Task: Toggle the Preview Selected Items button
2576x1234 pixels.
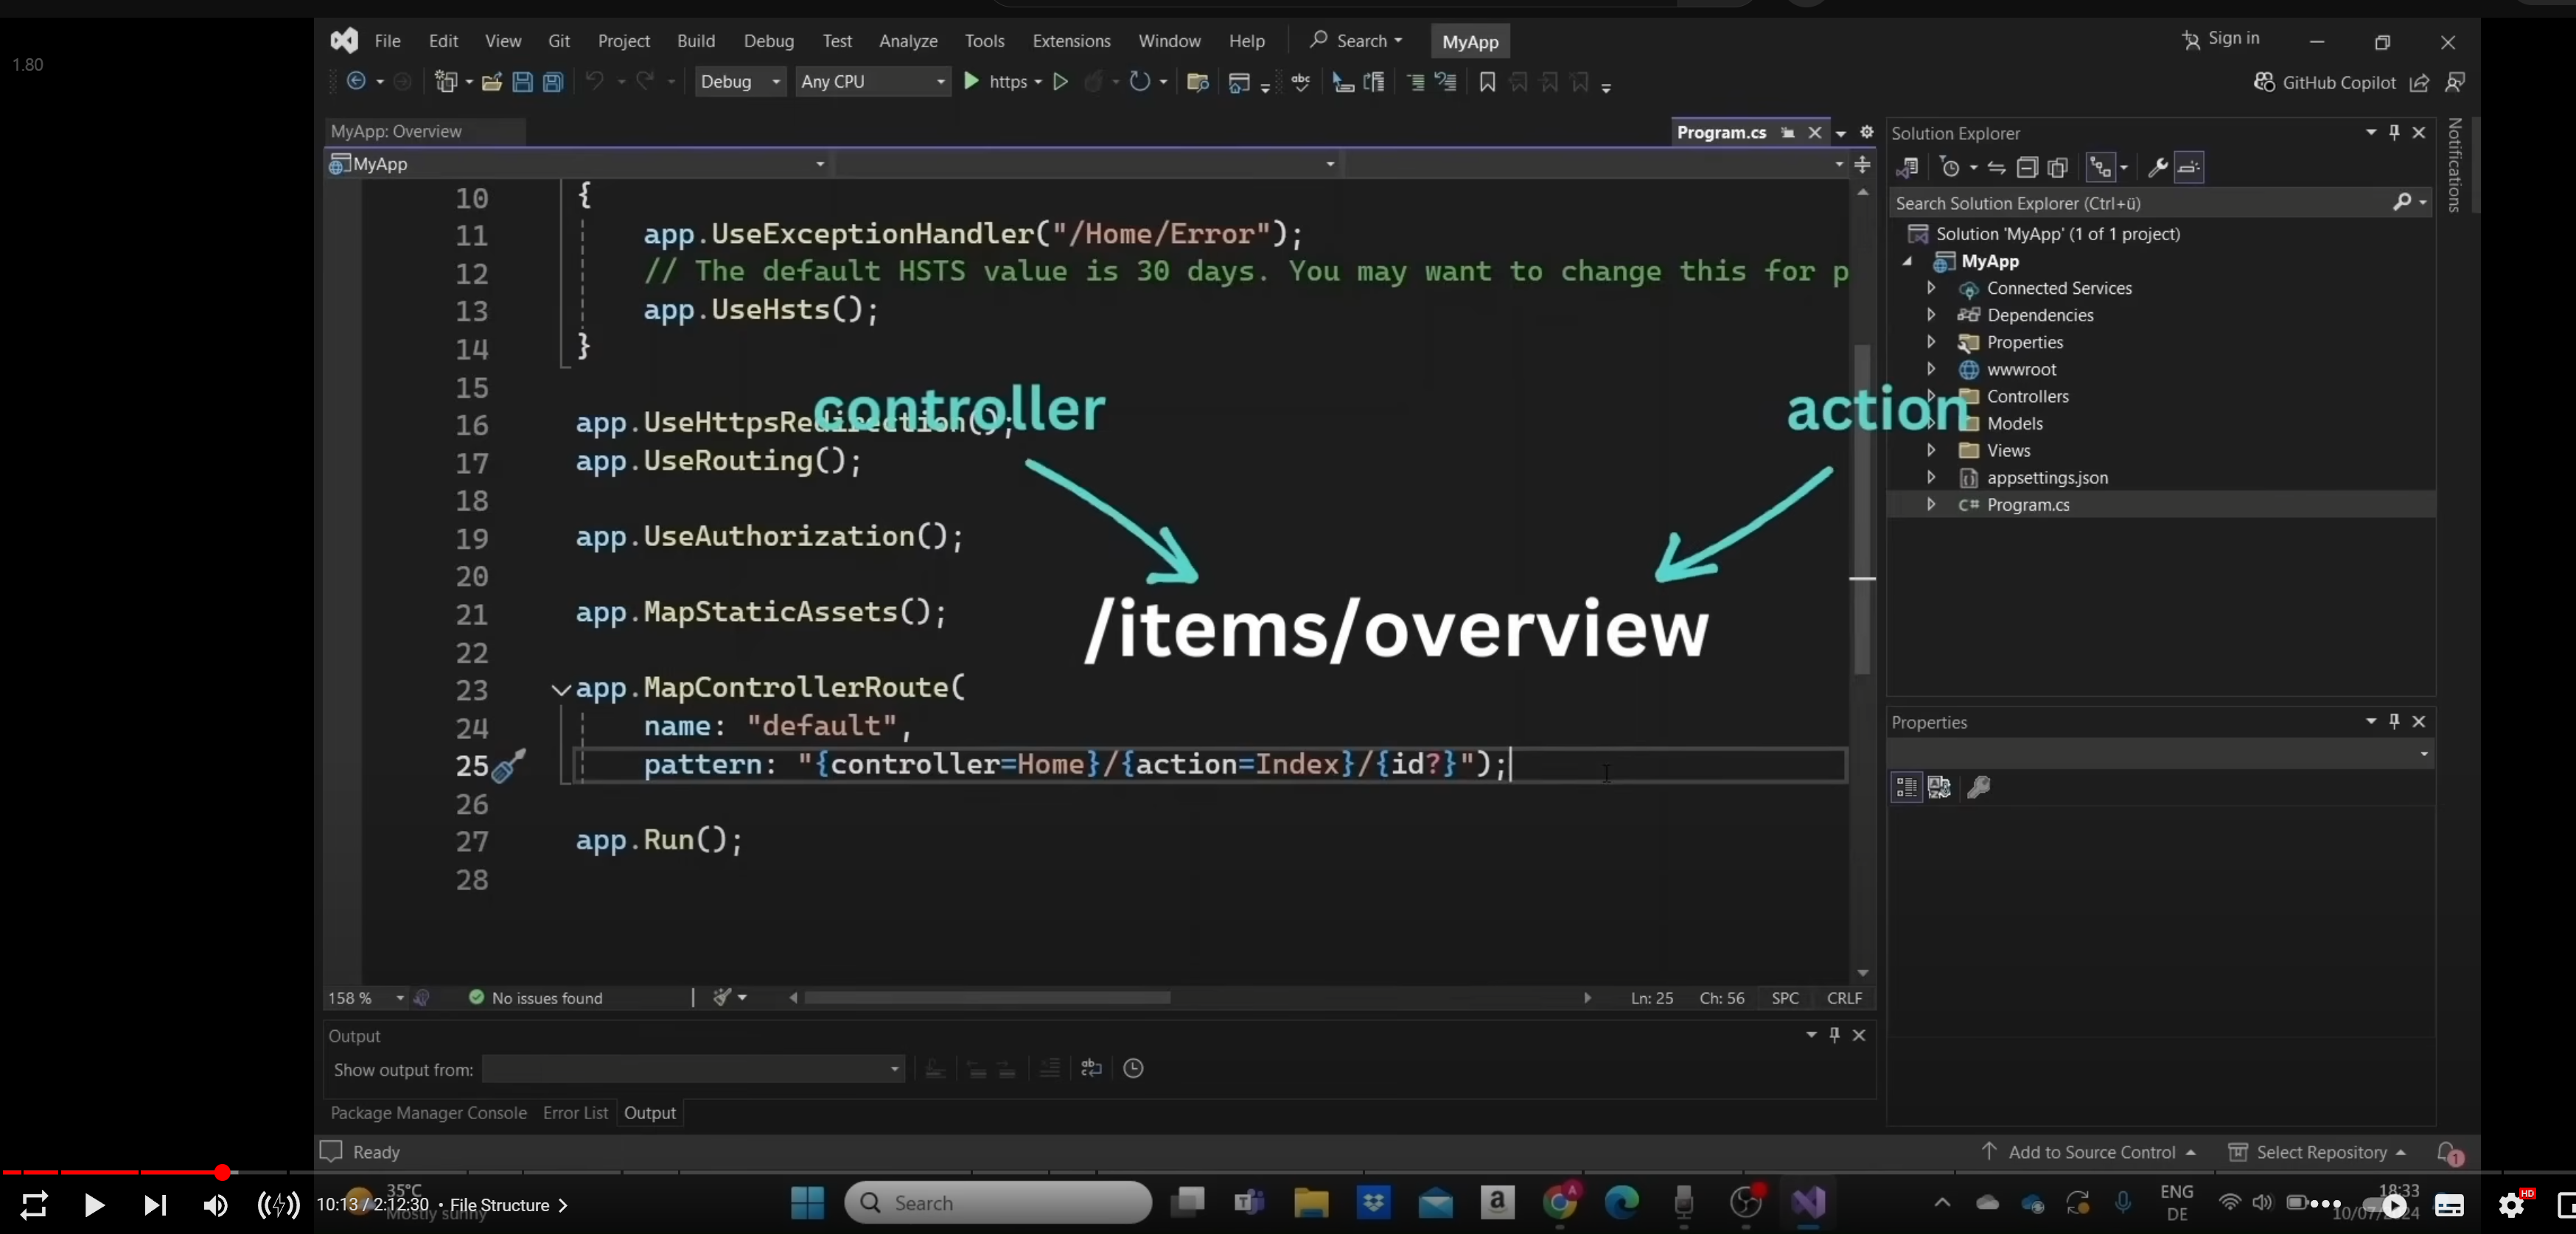Action: [2189, 168]
